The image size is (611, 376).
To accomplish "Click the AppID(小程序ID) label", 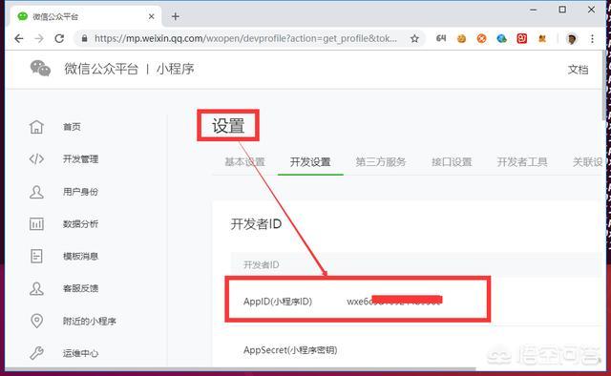I will click(x=278, y=302).
